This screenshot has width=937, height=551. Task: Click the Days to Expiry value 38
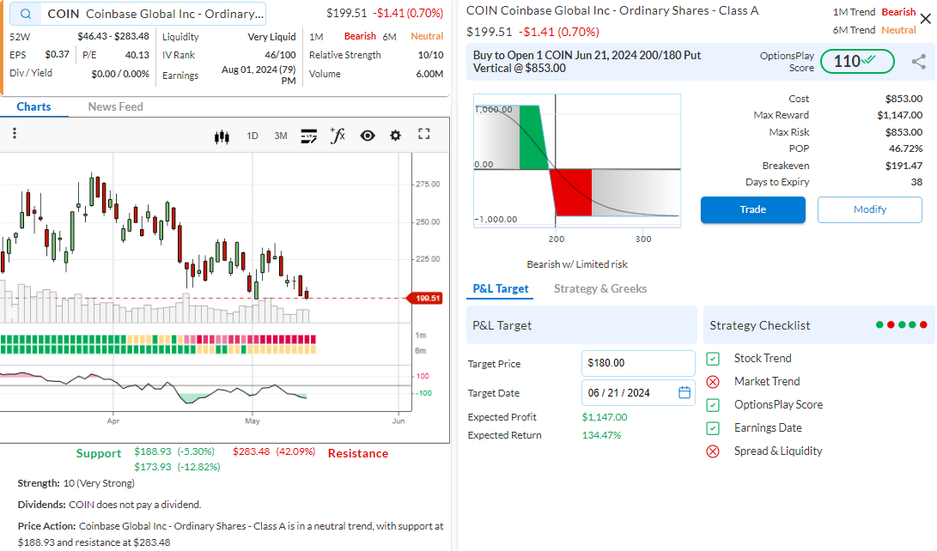tap(916, 182)
